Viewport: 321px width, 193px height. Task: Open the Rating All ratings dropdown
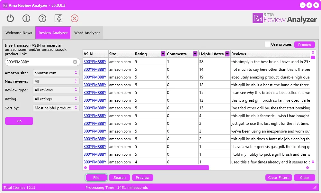(56, 99)
